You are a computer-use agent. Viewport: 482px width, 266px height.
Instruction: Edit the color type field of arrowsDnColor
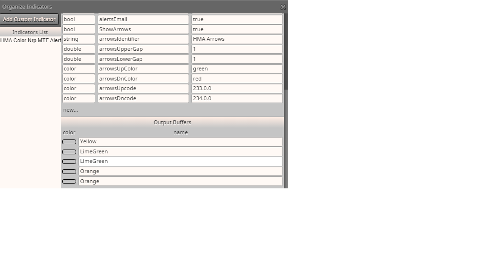78,79
